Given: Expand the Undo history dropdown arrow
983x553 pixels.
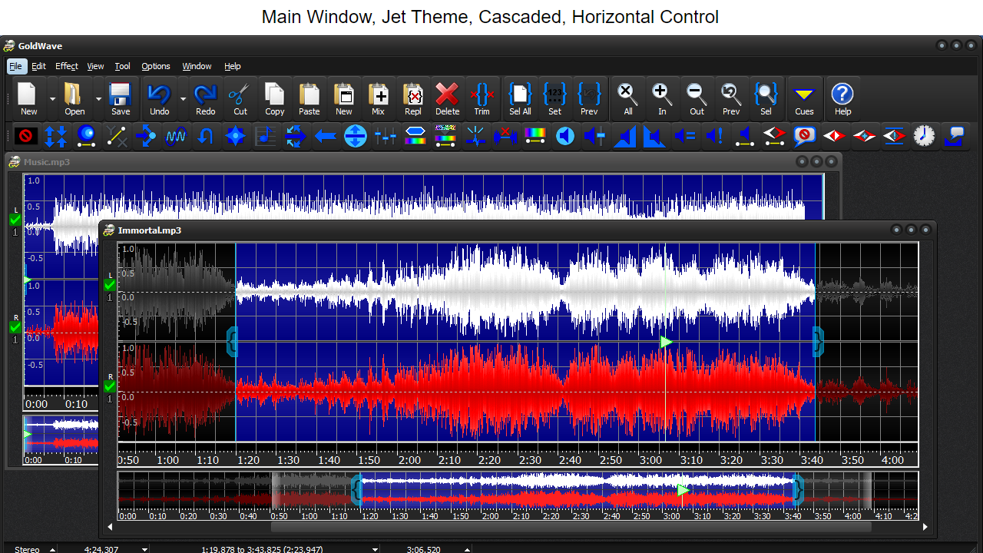Looking at the screenshot, I should point(183,99).
